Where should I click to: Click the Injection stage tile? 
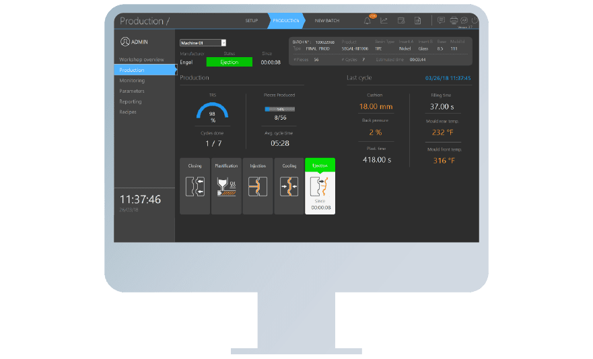click(258, 186)
